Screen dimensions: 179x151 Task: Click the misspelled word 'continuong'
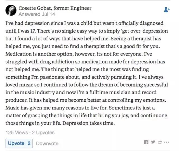pos(154,116)
